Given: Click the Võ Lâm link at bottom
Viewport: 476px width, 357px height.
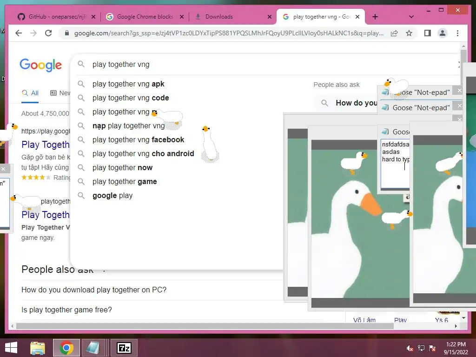Looking at the screenshot, I should pyautogui.click(x=364, y=320).
